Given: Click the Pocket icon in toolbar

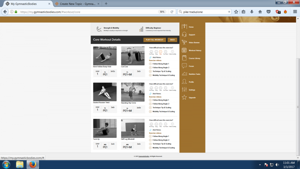Looking at the screenshot, I should click(x=268, y=12).
